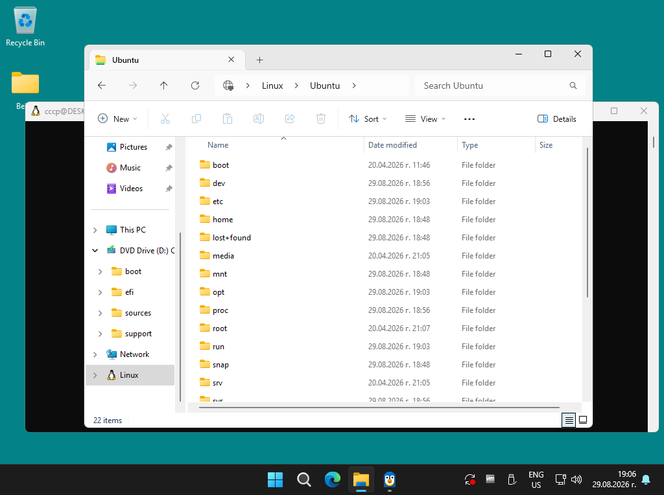Click the Search Ubuntu field
Screen dimensions: 664x495
click(x=500, y=86)
